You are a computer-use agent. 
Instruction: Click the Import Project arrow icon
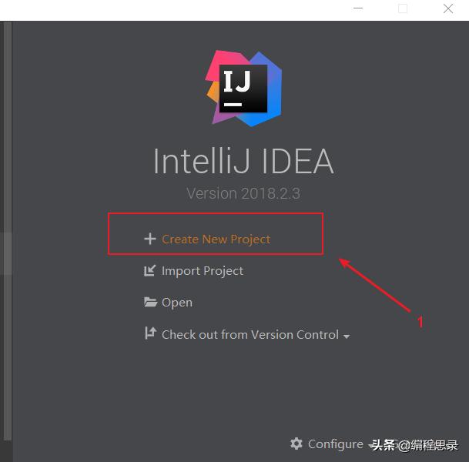149,270
